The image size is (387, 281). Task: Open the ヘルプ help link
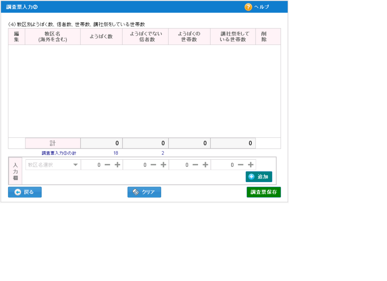tap(262, 7)
